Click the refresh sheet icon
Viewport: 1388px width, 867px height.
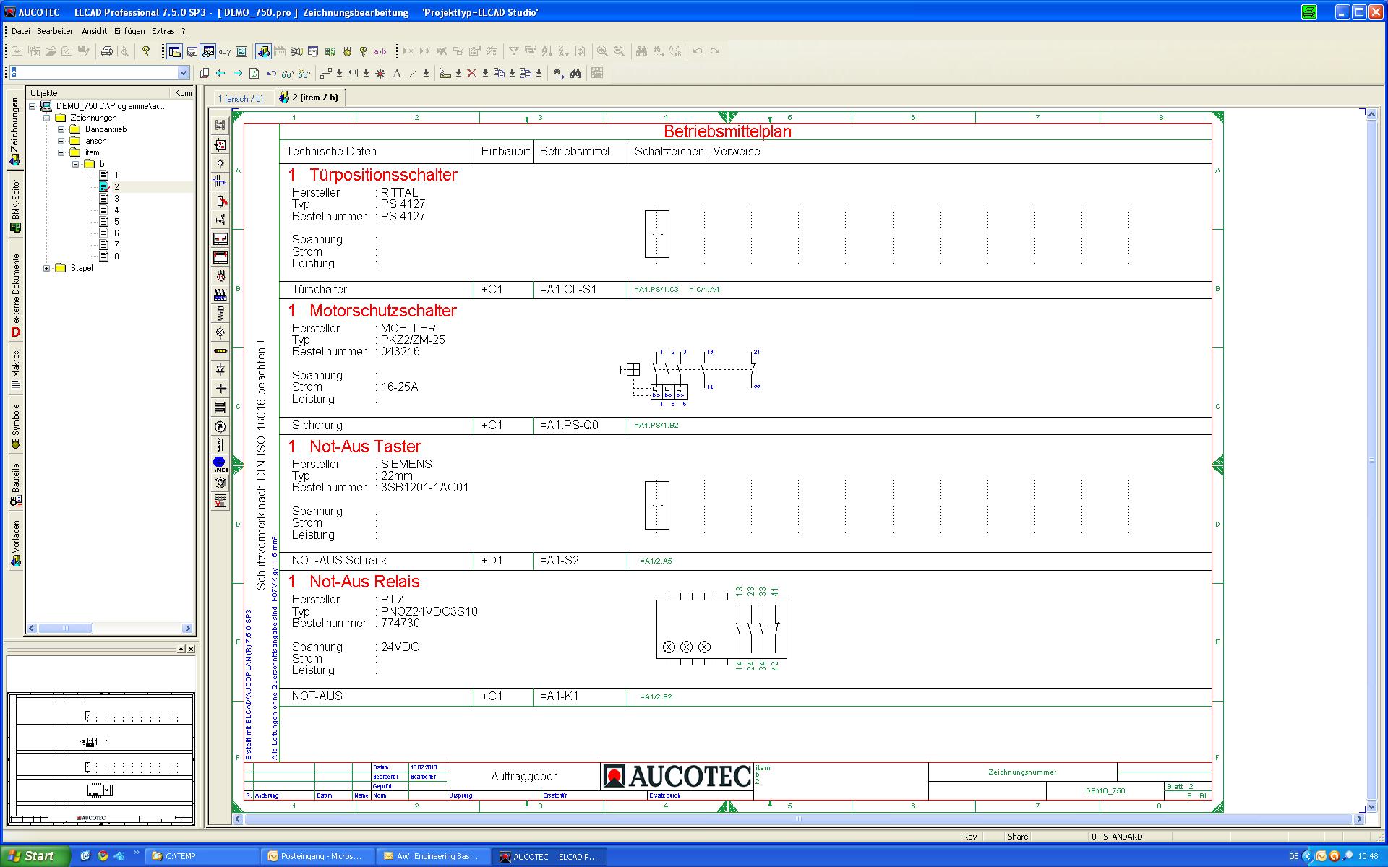[254, 73]
